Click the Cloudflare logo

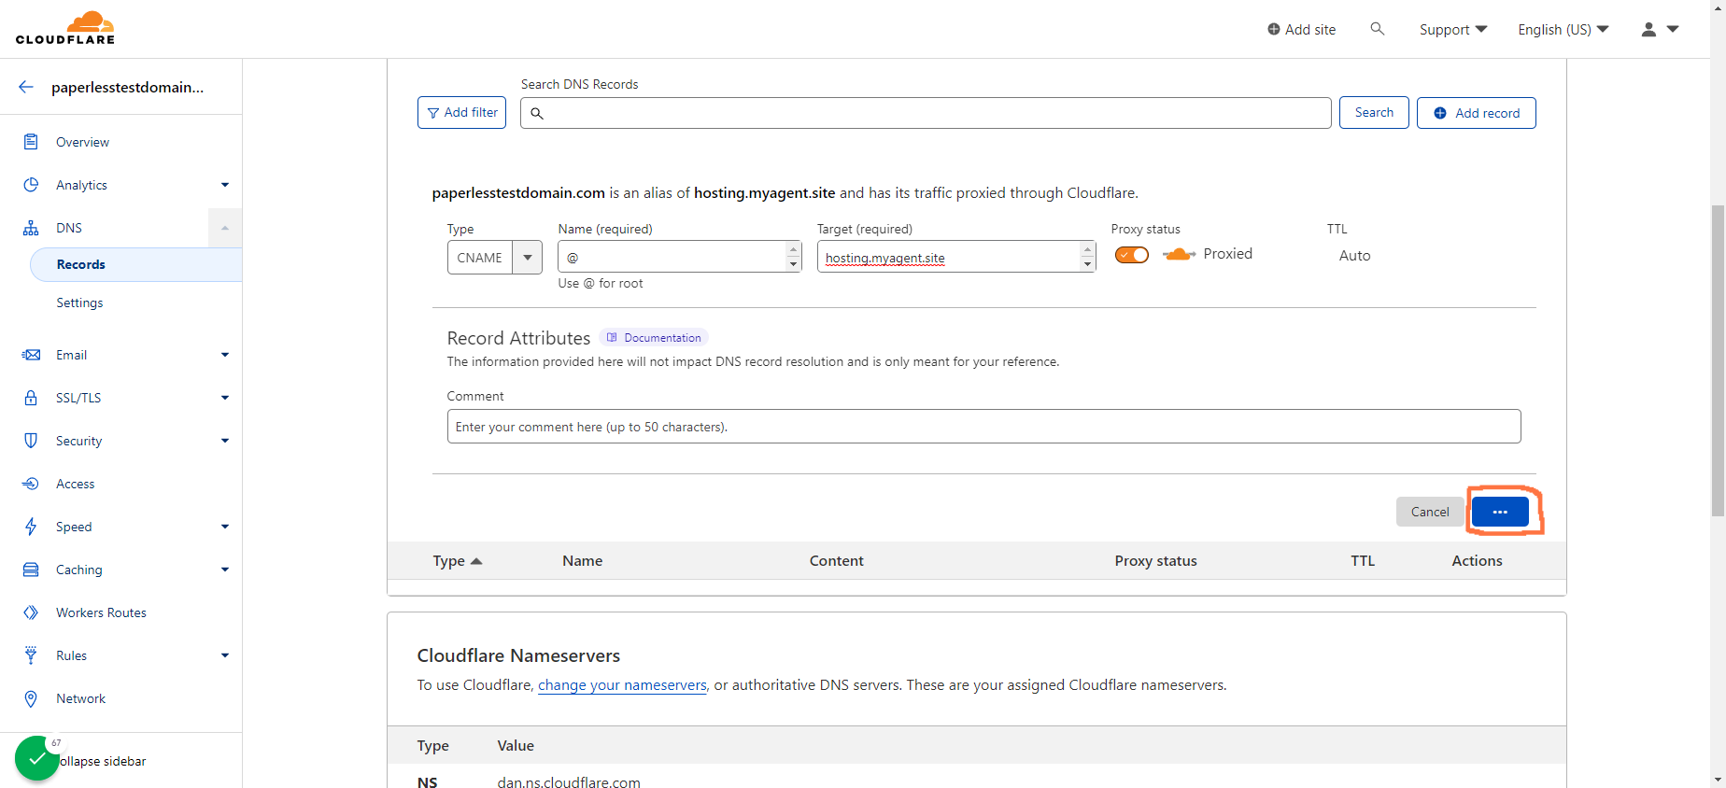coord(65,28)
